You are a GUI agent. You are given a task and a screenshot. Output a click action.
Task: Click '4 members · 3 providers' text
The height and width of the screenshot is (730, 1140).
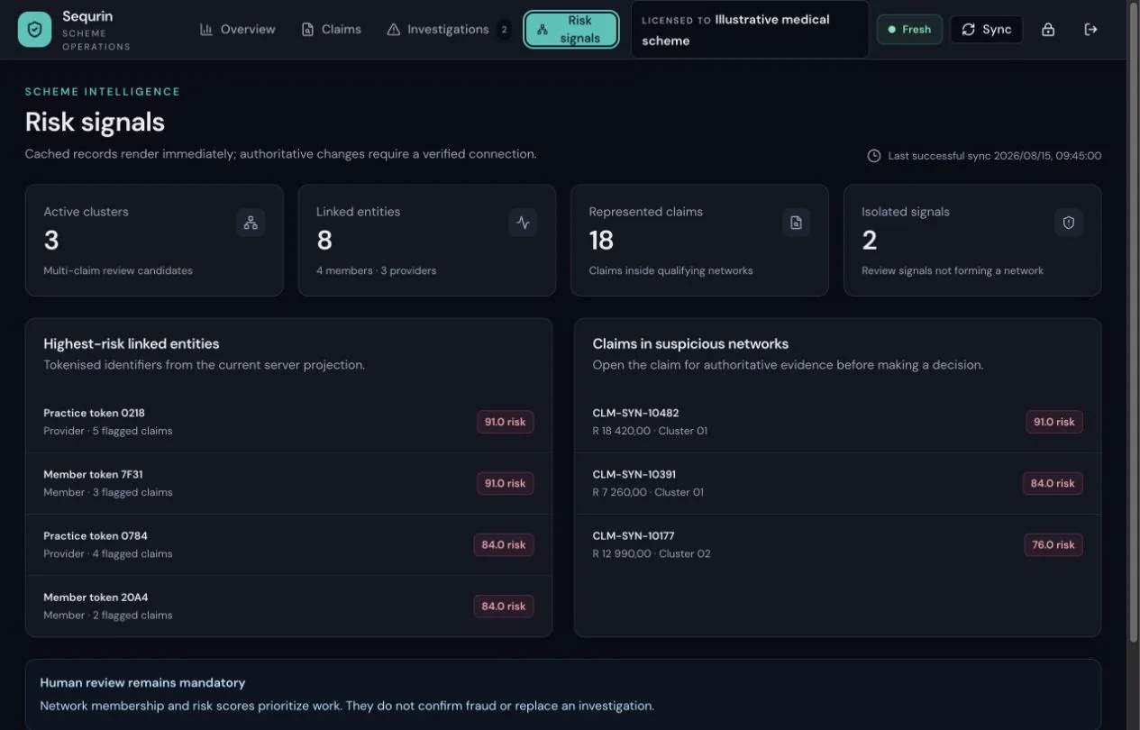pos(376,270)
